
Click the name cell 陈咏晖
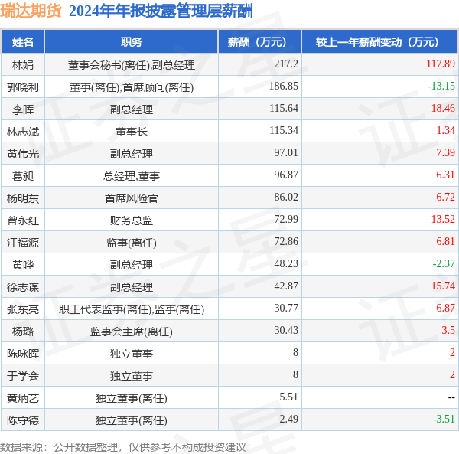click(23, 354)
